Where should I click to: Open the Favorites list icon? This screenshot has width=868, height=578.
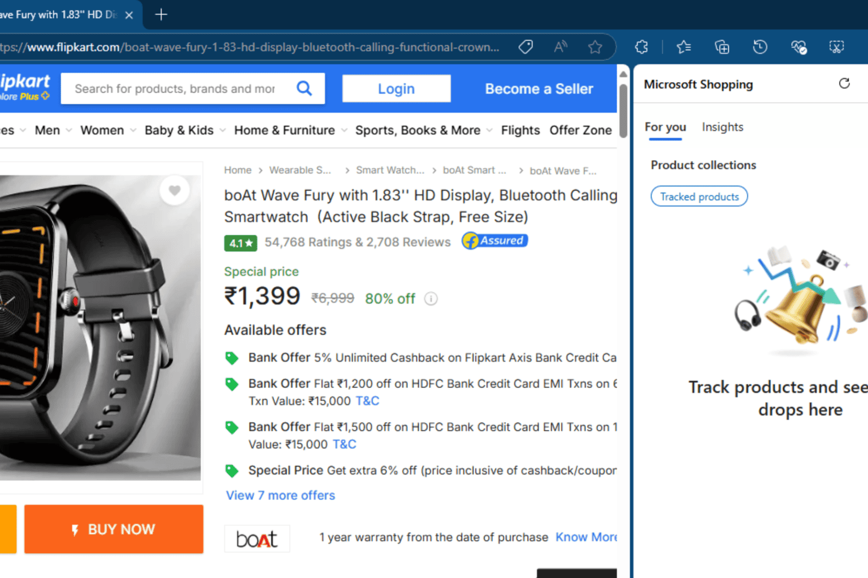pyautogui.click(x=684, y=47)
